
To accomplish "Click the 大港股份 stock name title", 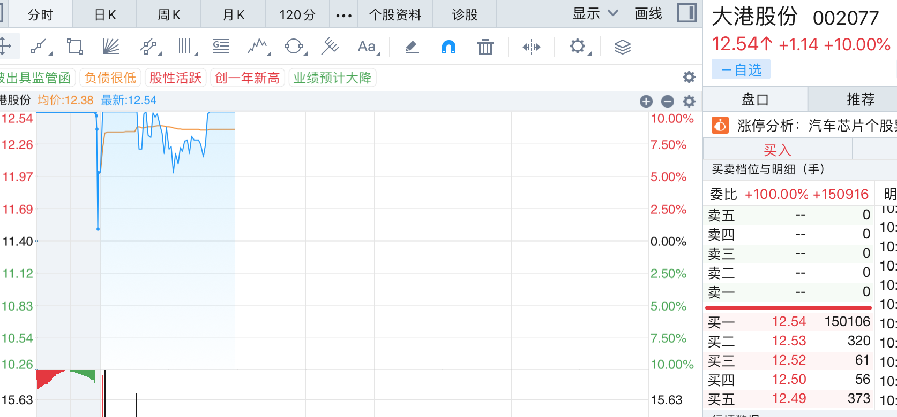I will pos(754,17).
